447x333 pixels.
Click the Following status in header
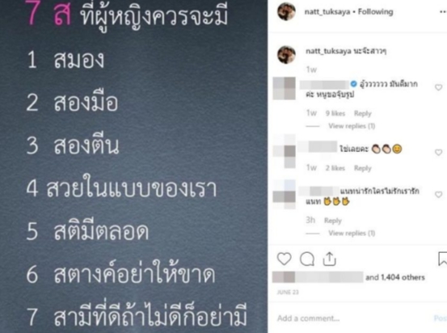[375, 11]
